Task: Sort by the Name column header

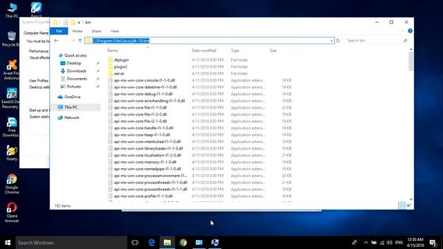Action: pos(112,50)
